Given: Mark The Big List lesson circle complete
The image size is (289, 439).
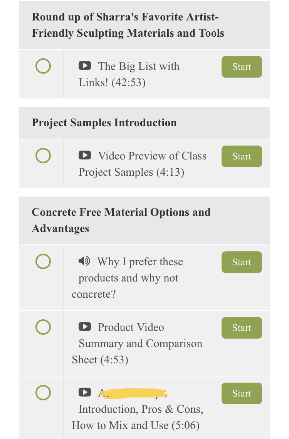Looking at the screenshot, I should (43, 66).
